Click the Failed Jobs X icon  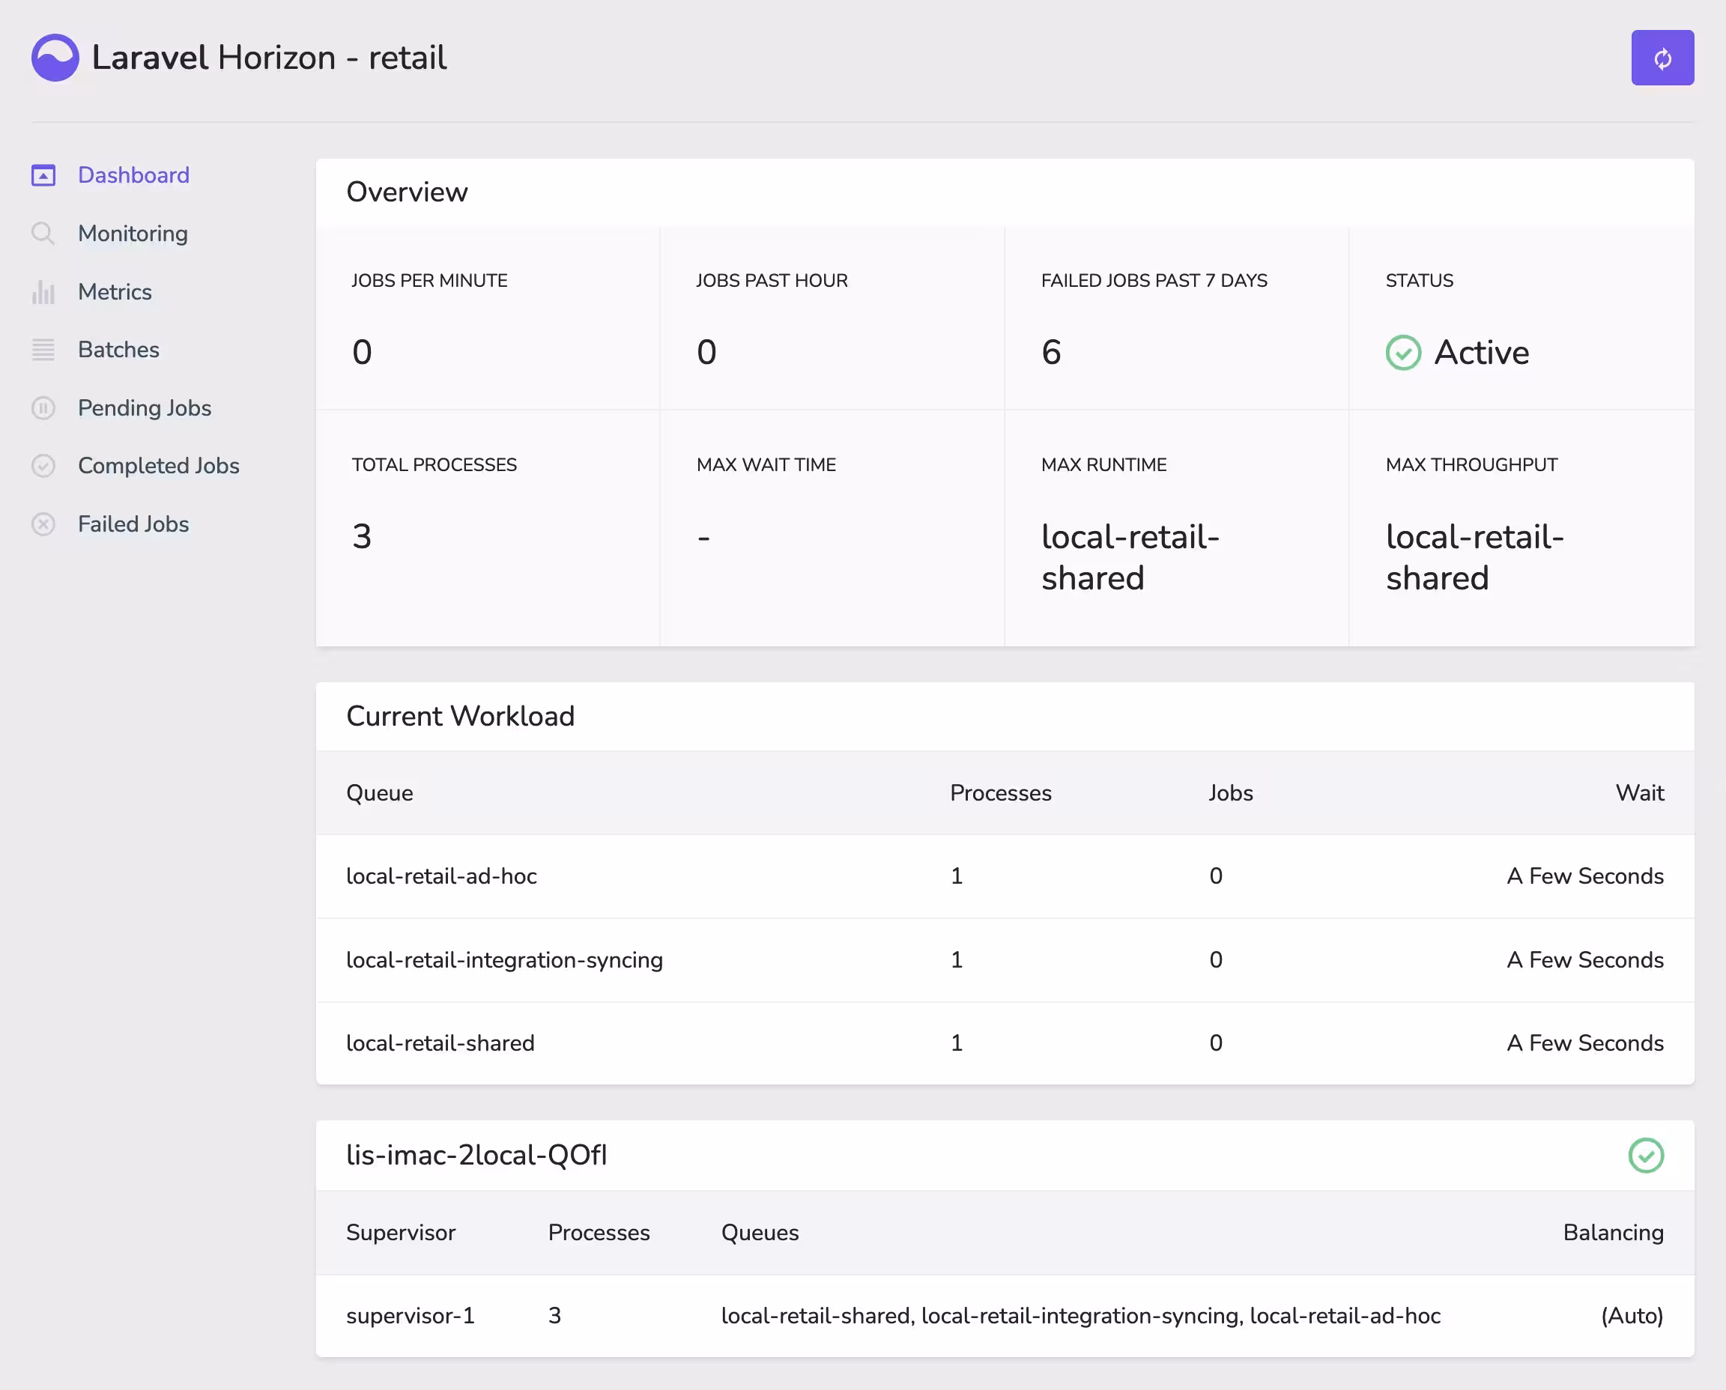[x=43, y=524]
